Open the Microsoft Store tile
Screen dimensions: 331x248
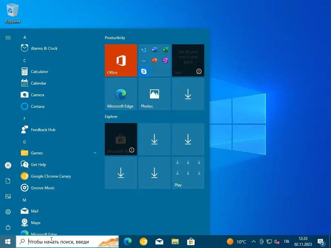point(121,139)
